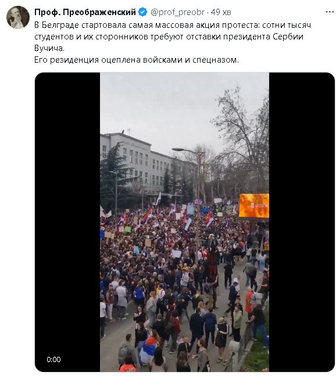Click the 0:00 video time indicator
Viewport: 336px width, 376px height.
tap(53, 359)
